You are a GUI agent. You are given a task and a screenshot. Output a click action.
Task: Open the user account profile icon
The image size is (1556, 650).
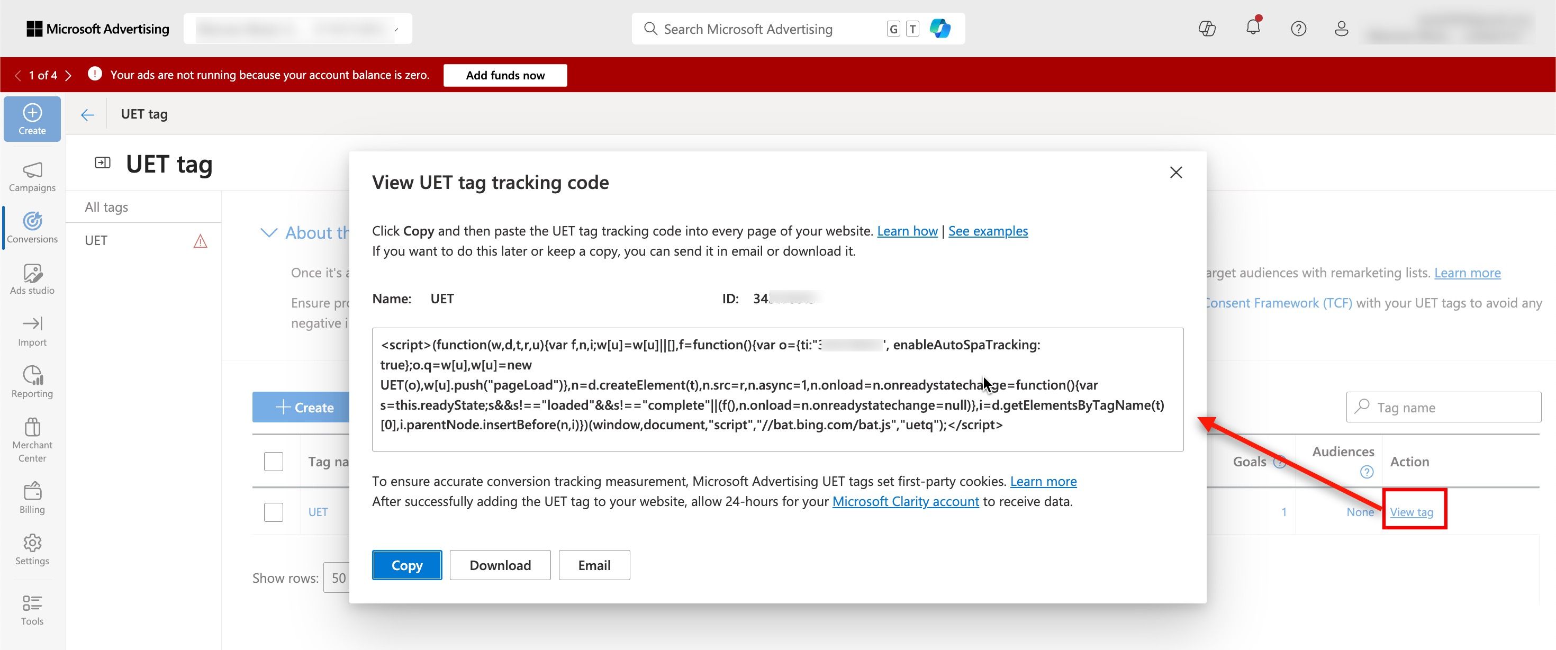[x=1342, y=29]
